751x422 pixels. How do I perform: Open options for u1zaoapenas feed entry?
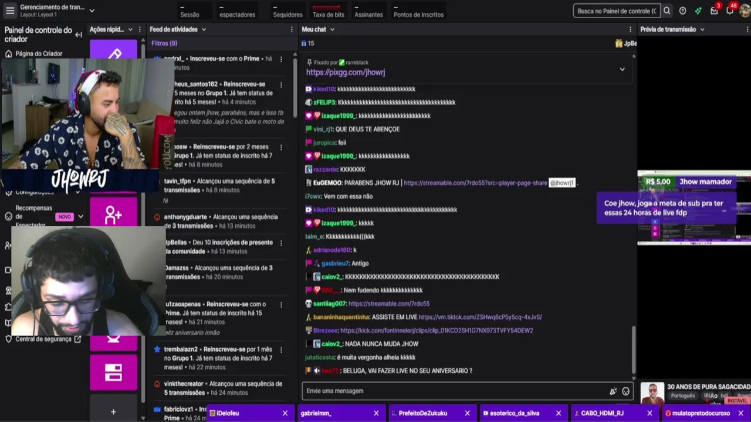[x=281, y=305]
